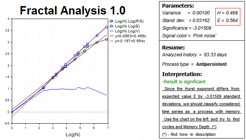
Task: Click the black circle legend marker for Log(R/S)
Action: [111, 21]
